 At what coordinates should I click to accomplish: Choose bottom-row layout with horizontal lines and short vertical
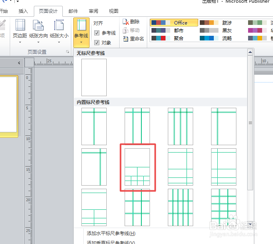(x=94, y=207)
